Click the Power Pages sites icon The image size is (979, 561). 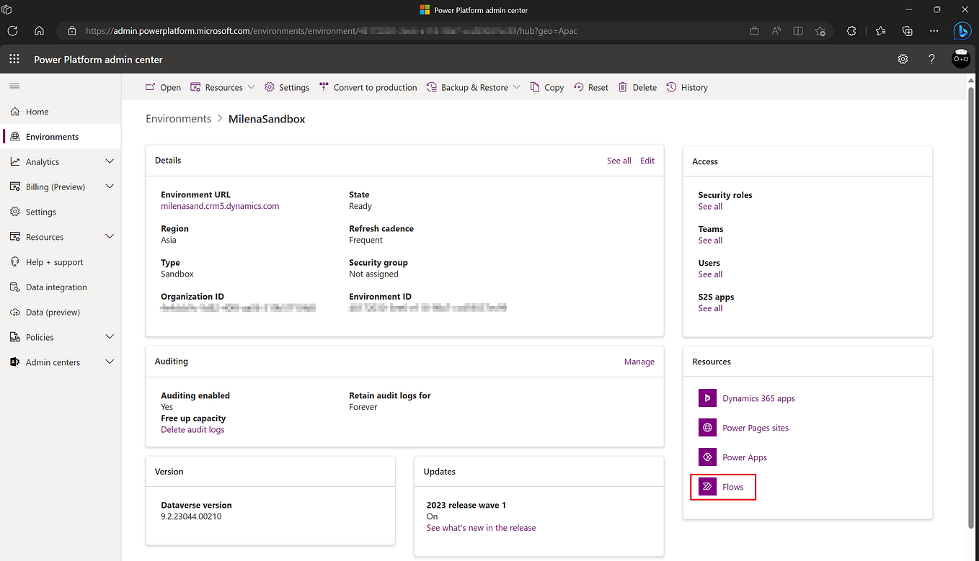coord(707,428)
